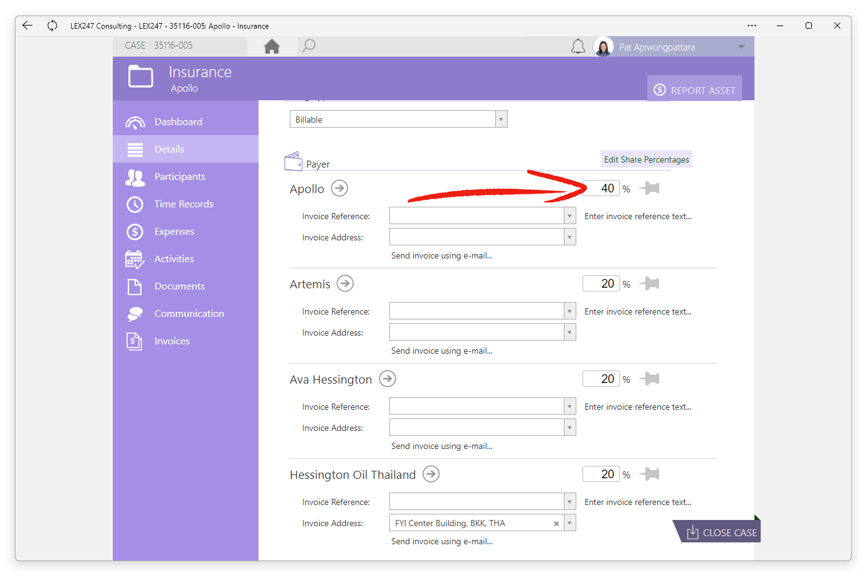Expand Apollo Invoice Reference dropdown

click(x=569, y=216)
